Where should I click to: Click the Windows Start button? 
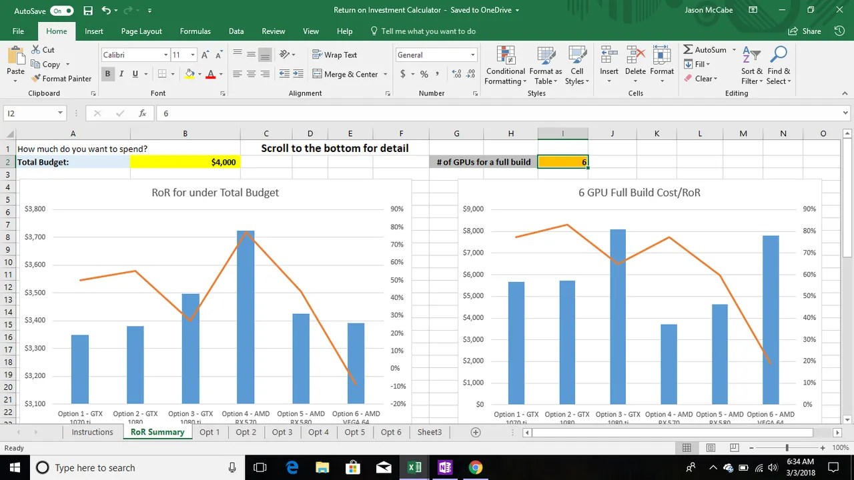coord(15,467)
